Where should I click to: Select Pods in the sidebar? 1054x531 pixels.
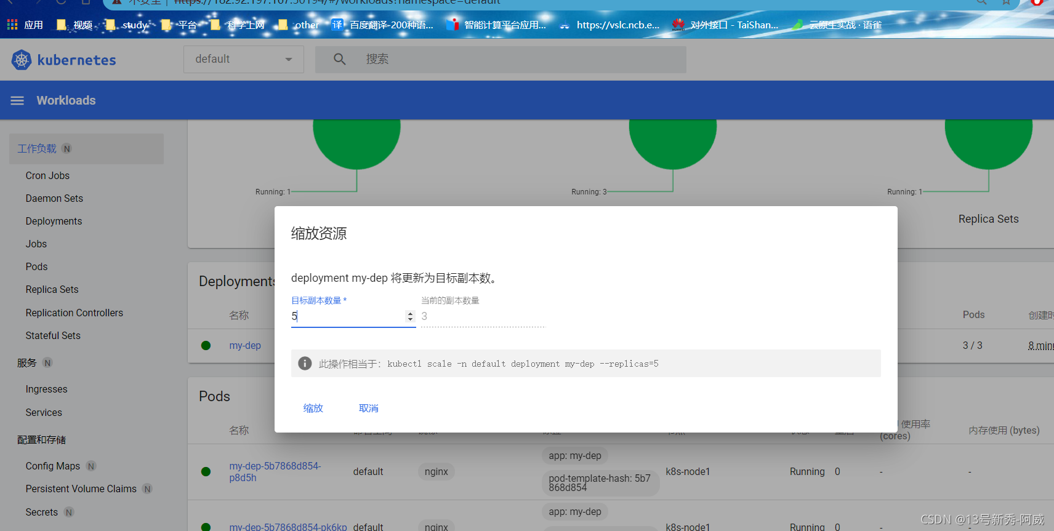click(36, 266)
